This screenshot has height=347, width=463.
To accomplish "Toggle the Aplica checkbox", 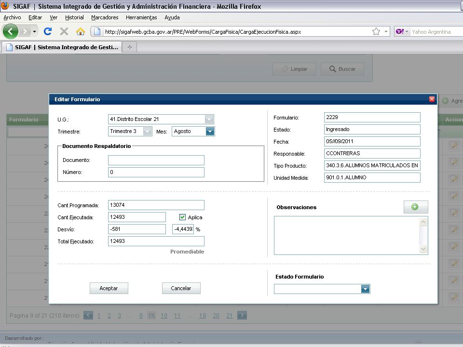I will (x=182, y=217).
